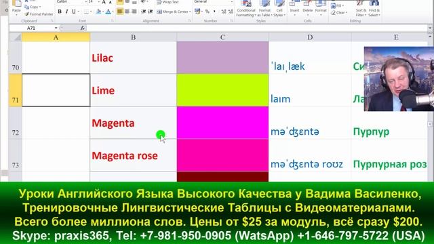Viewport: 434px width, 244px height.
Task: Toggle Underline formatting
Action: [x=74, y=12]
